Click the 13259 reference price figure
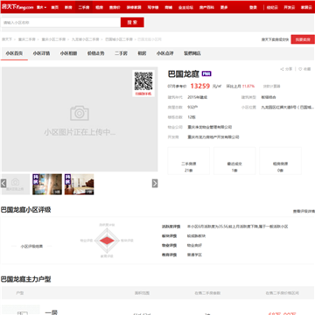Image resolution: width=315 pixels, height=315 pixels. 200,86
